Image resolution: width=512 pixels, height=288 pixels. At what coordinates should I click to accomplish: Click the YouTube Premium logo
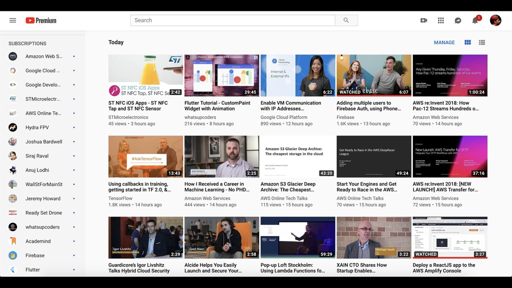(x=41, y=20)
